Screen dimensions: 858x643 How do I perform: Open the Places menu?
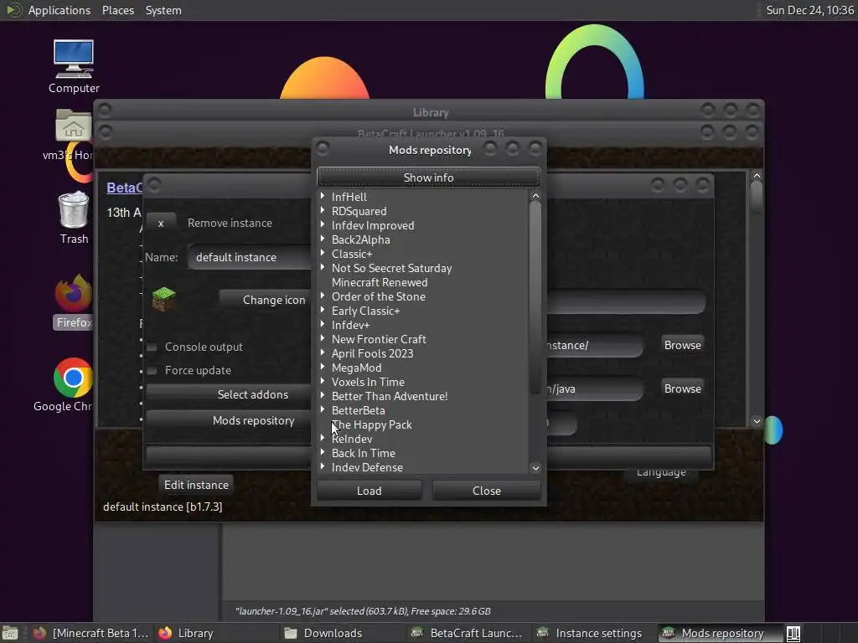point(117,10)
